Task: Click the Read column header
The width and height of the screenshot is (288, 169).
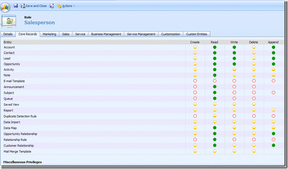Action: (x=214, y=42)
